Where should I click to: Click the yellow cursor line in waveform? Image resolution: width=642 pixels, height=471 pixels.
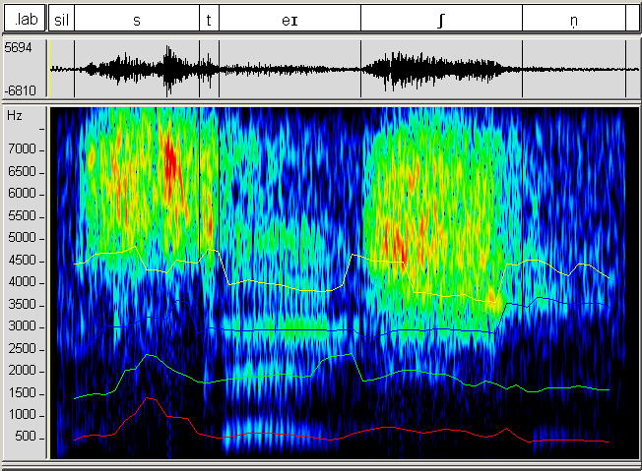tap(49, 69)
